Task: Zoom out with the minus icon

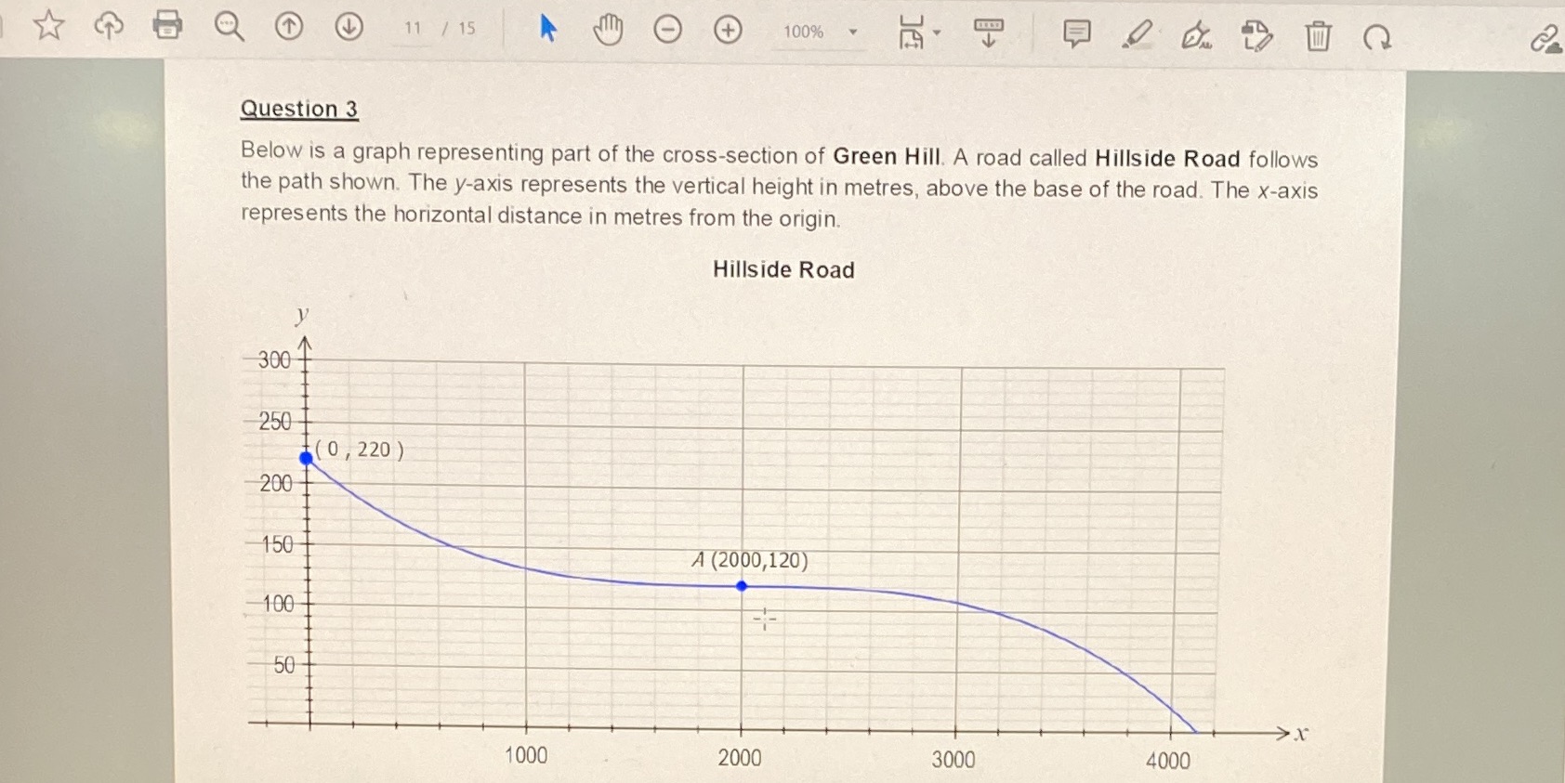Action: click(667, 31)
